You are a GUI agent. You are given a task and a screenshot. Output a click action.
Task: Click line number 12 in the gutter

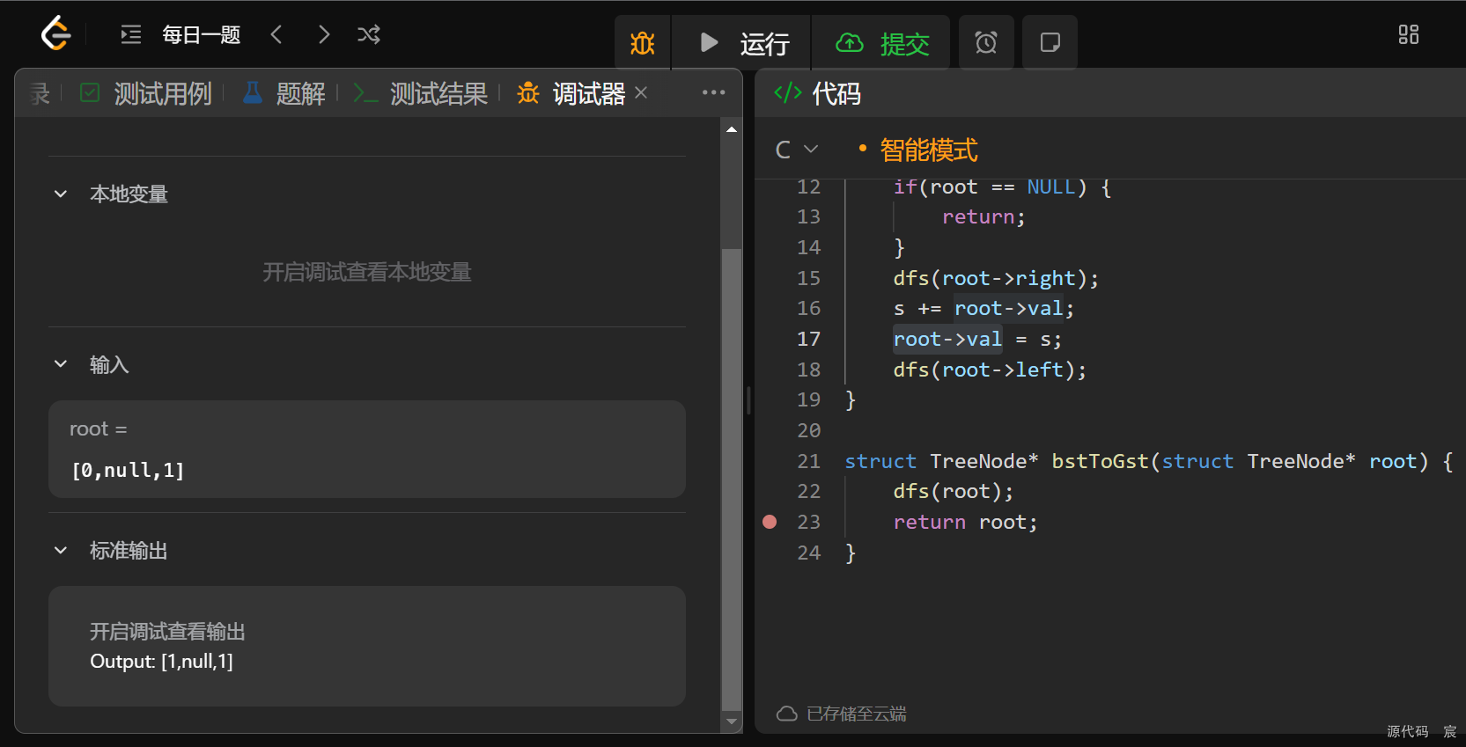pyautogui.click(x=808, y=187)
